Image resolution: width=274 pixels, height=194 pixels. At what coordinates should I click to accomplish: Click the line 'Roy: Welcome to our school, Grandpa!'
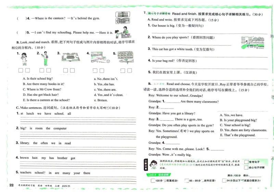click(x=176, y=96)
